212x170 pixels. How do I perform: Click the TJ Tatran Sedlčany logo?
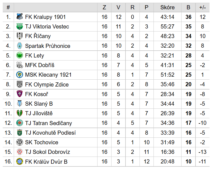[x=19, y=123]
